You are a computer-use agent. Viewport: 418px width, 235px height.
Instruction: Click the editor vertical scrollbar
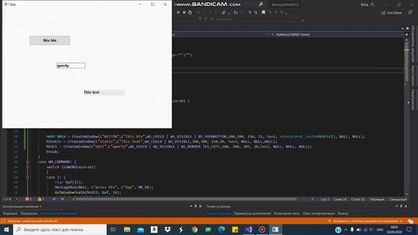(406, 117)
